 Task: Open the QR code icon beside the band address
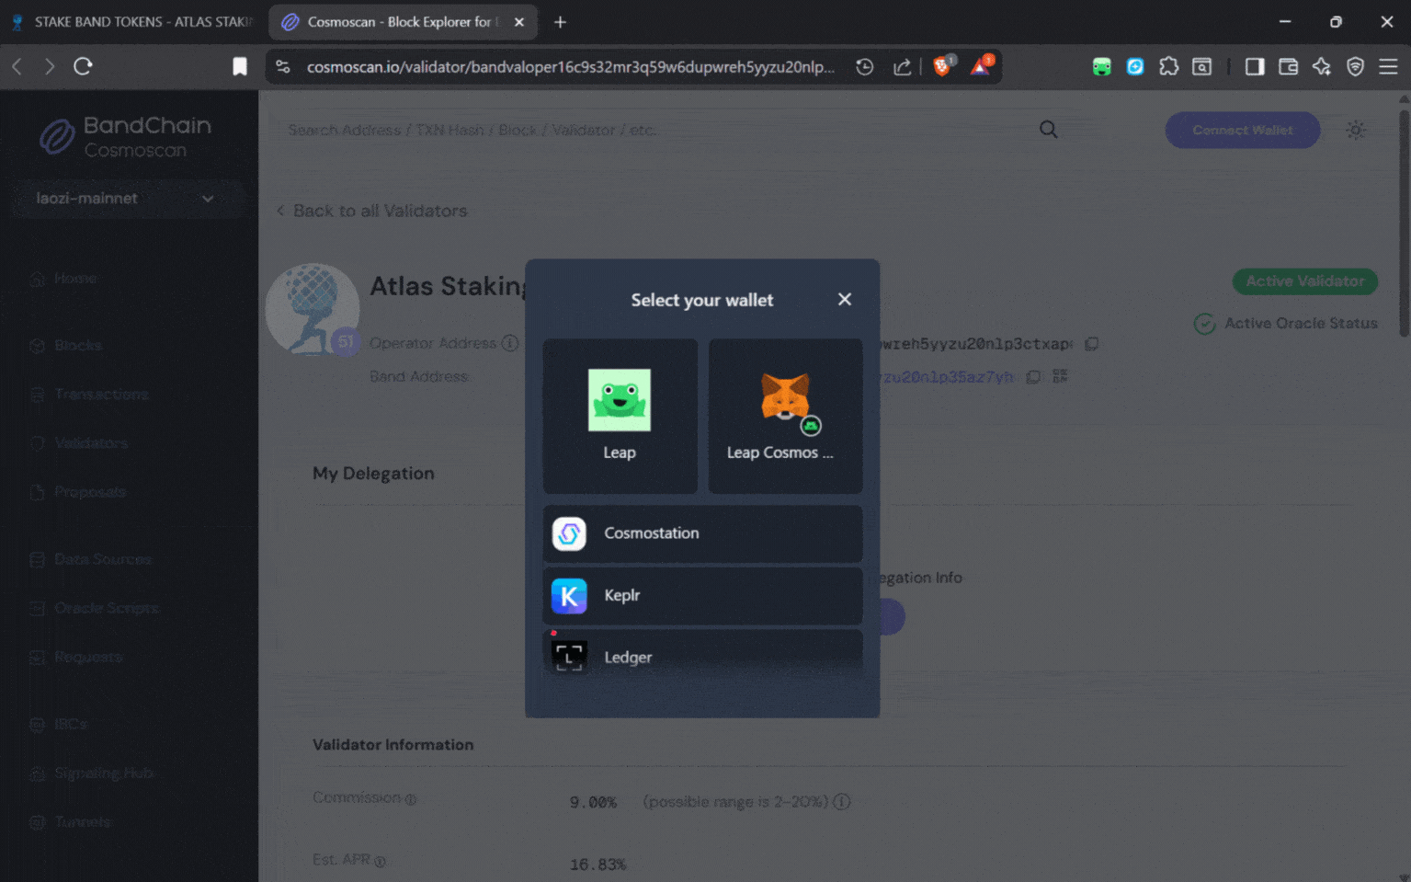[x=1059, y=376]
